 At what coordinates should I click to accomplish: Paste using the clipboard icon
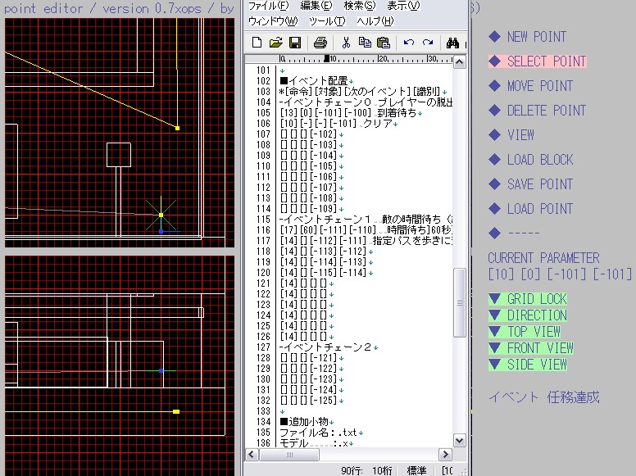click(x=382, y=43)
